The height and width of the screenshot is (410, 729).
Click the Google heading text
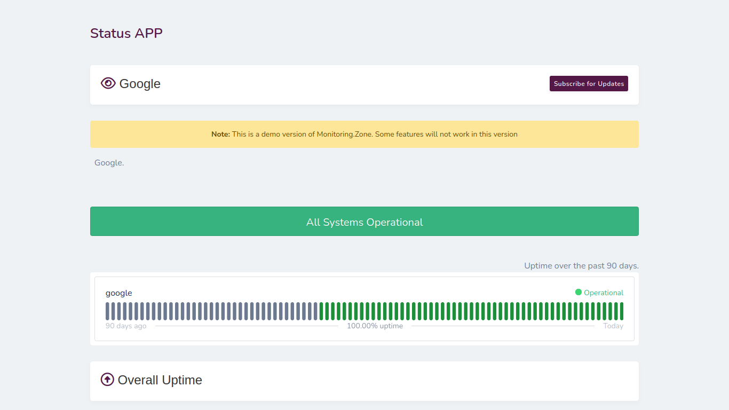click(x=140, y=84)
